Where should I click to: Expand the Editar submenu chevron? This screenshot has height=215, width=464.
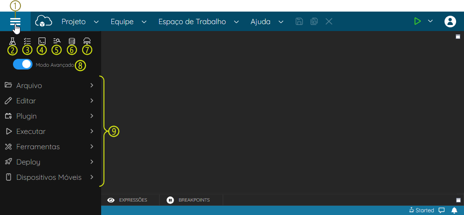92,101
